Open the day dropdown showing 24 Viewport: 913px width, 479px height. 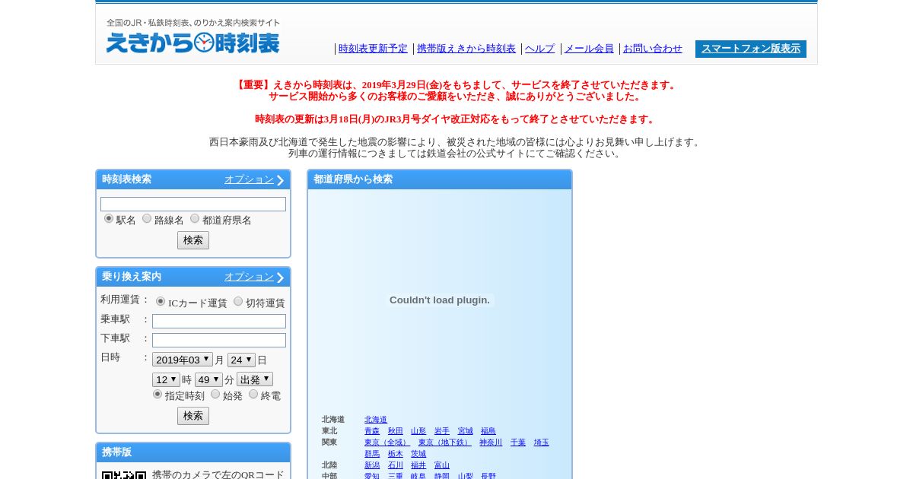[242, 360]
